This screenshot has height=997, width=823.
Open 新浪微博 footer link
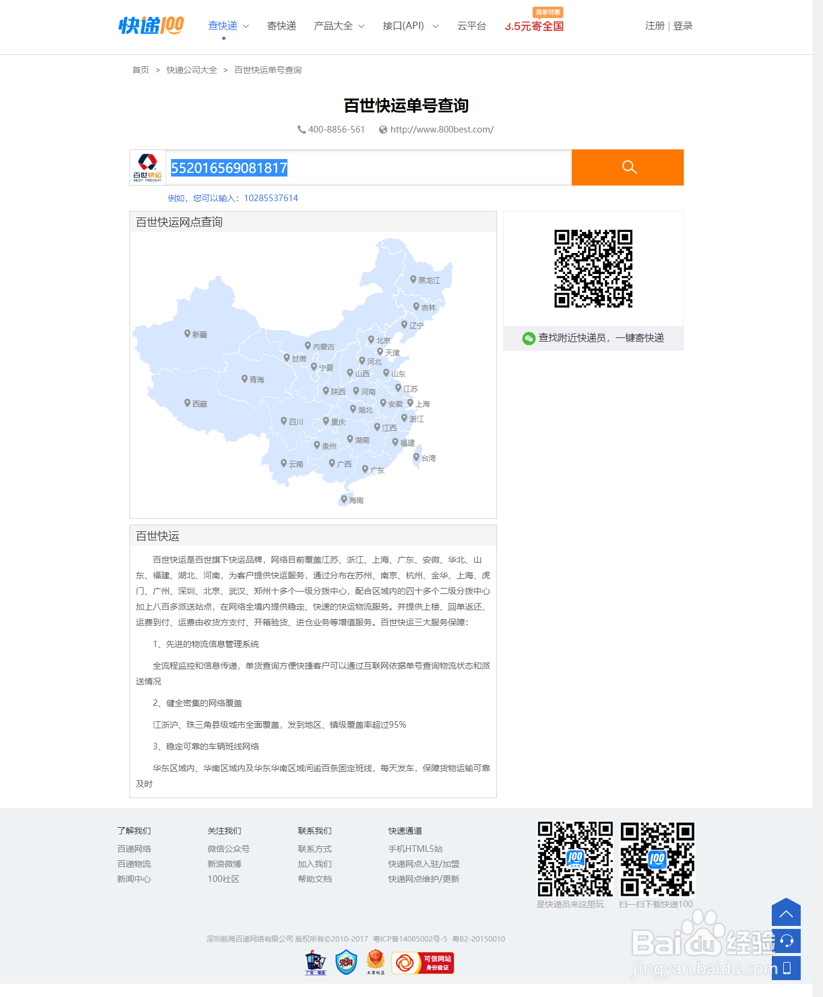(224, 864)
